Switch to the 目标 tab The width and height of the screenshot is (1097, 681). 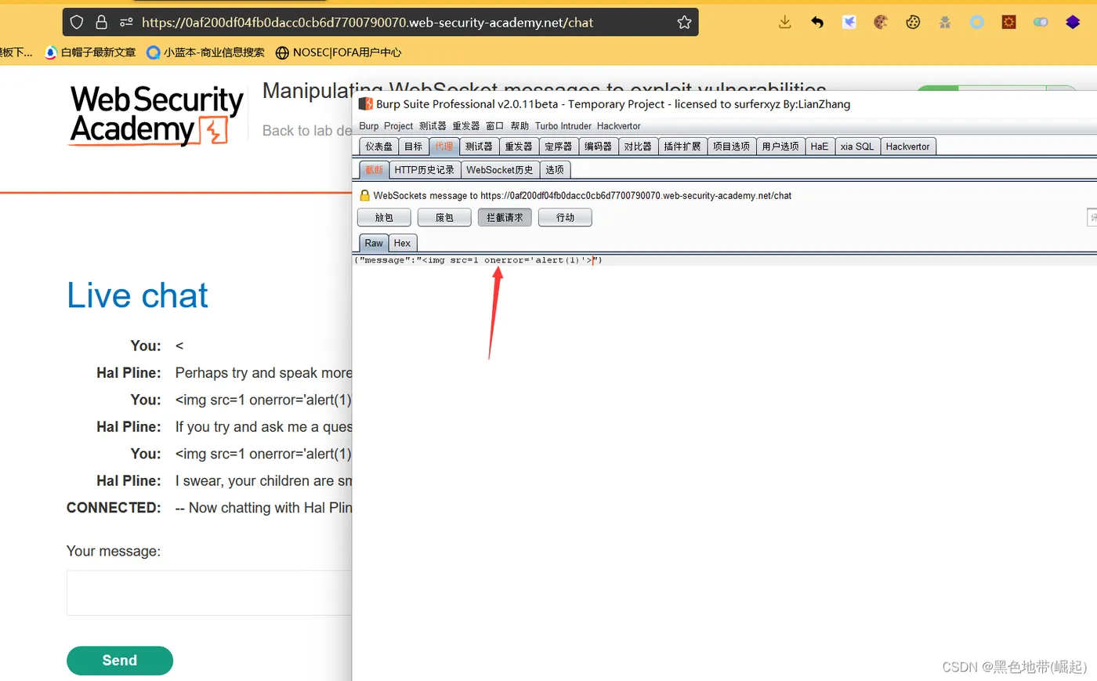click(x=414, y=147)
